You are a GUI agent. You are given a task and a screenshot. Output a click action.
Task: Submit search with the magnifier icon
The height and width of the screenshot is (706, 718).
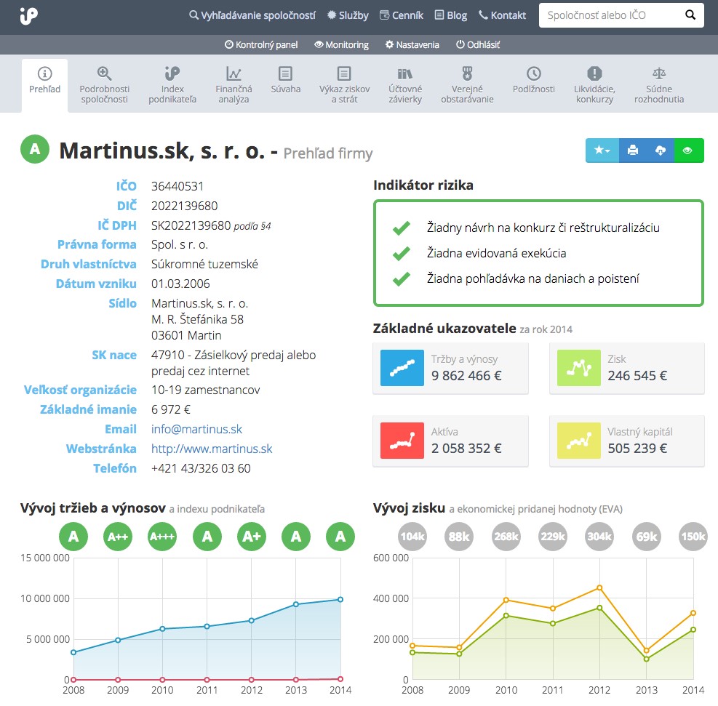click(x=690, y=15)
